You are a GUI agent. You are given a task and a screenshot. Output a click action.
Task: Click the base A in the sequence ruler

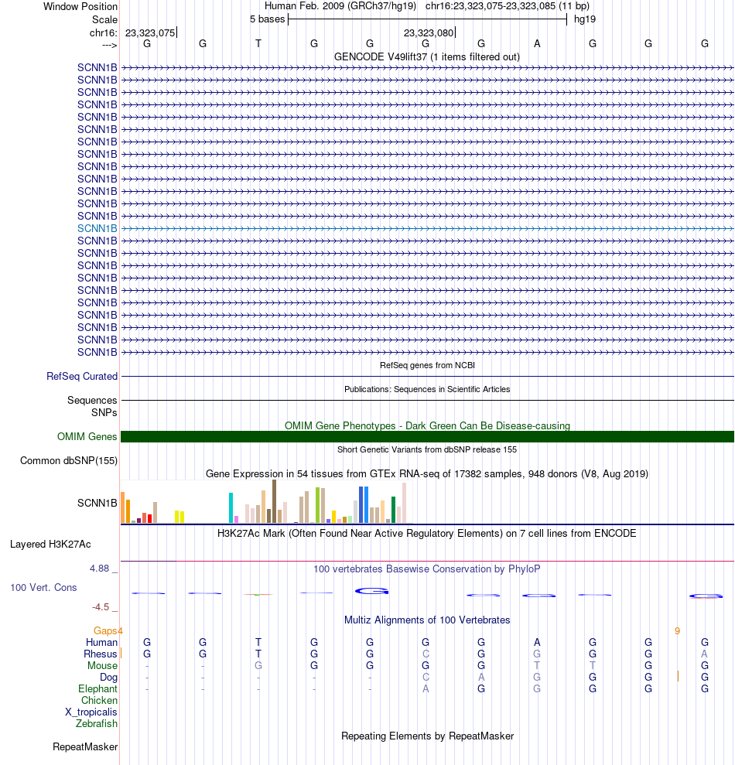coord(537,44)
